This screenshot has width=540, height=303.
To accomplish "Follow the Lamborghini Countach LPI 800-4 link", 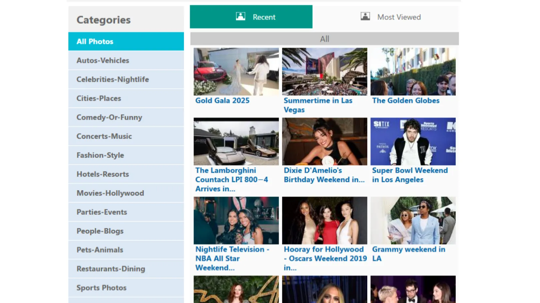I will point(232,180).
